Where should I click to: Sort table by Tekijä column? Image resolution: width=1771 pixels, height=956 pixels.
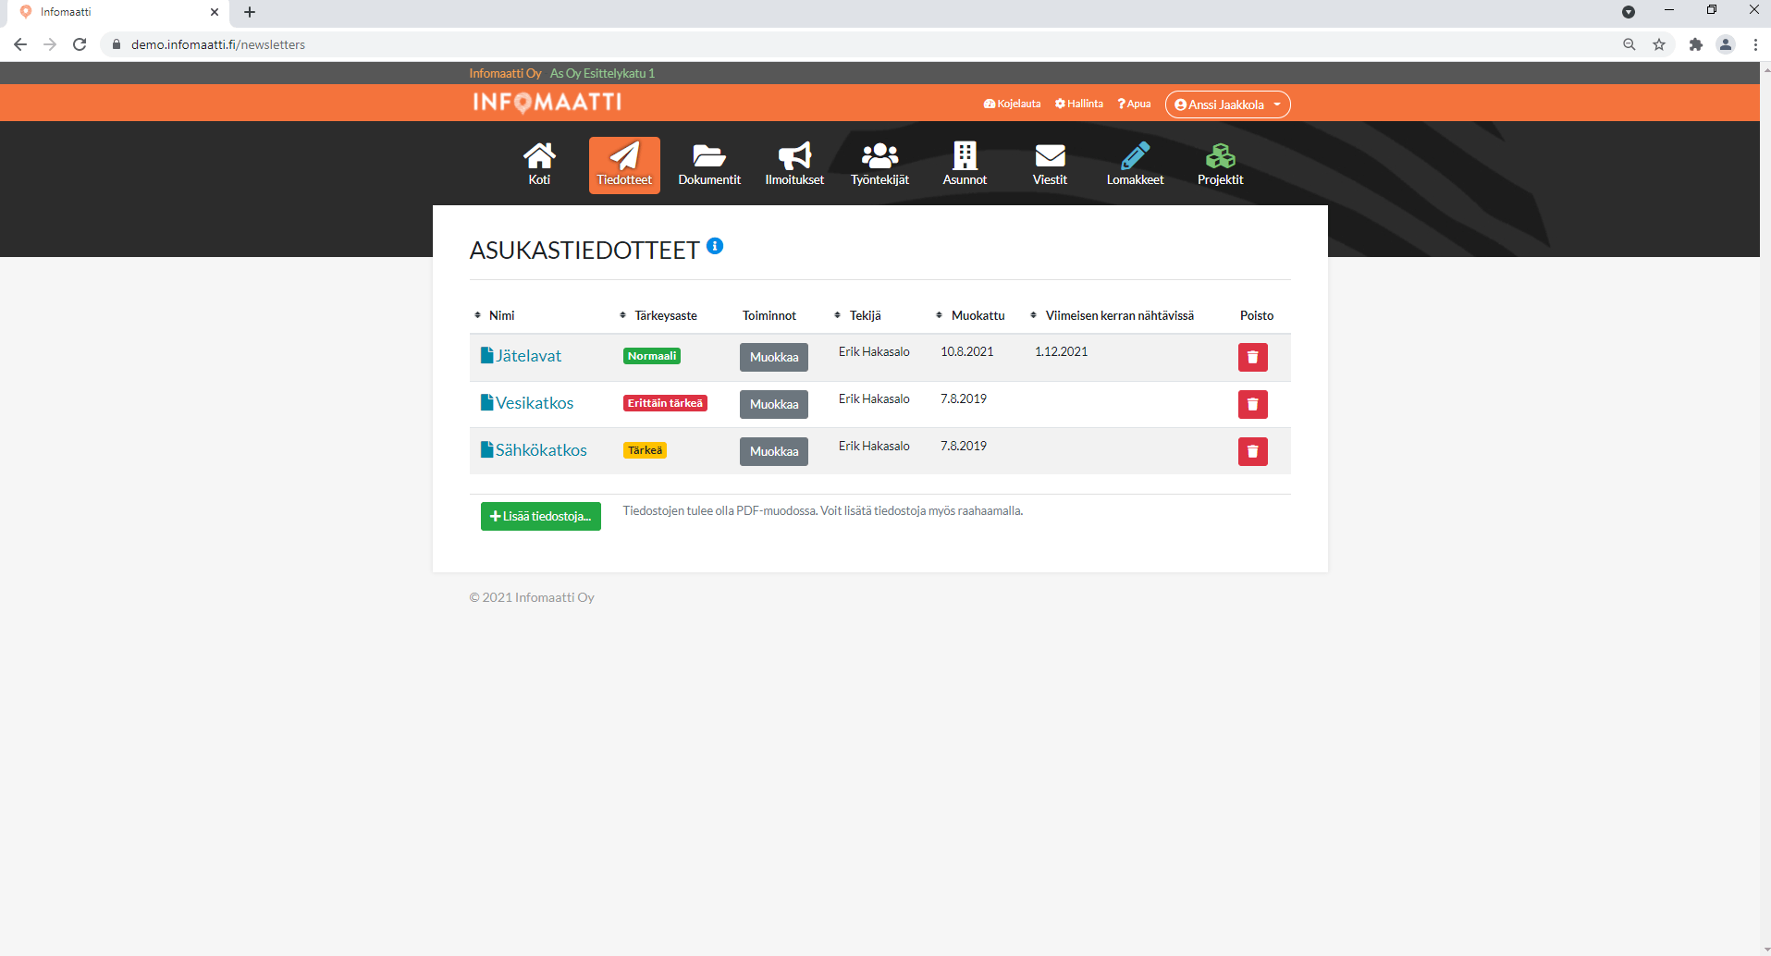[x=857, y=315]
